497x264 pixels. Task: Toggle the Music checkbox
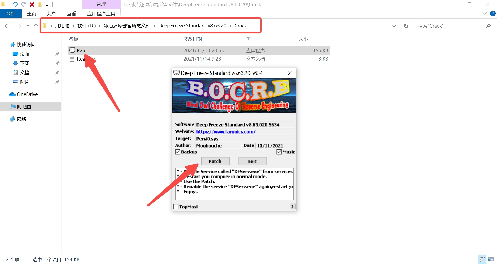(279, 152)
